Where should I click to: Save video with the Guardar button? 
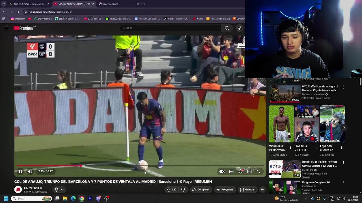pyautogui.click(x=247, y=189)
